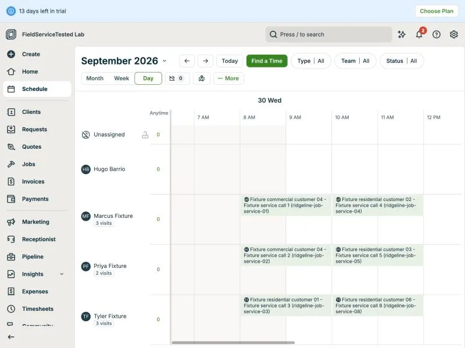465x348 pixels.
Task: Open Expenses in sidebar
Action: pos(35,292)
